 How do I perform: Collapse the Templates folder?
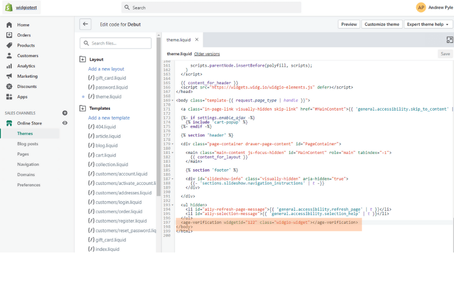click(83, 108)
